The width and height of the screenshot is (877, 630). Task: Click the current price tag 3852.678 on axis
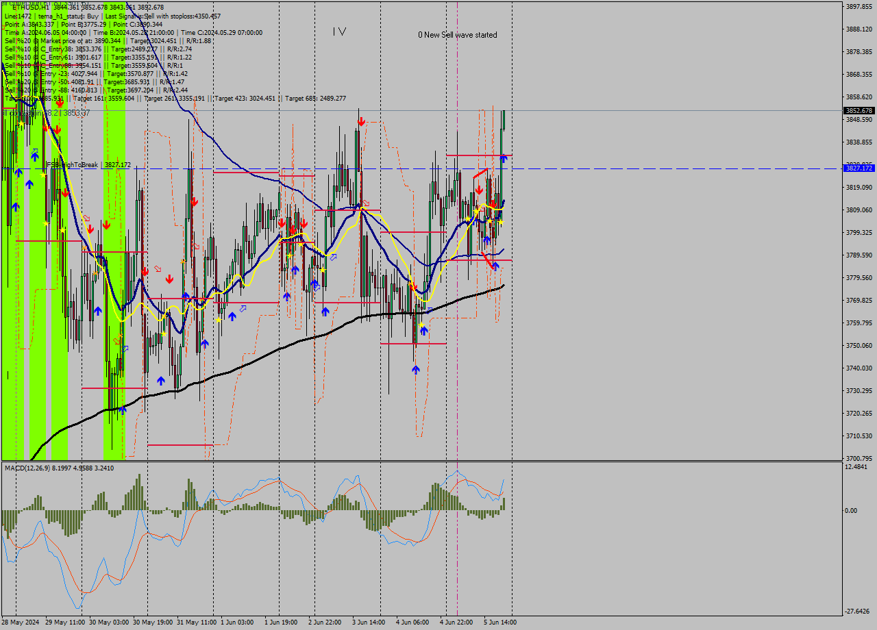tap(859, 110)
